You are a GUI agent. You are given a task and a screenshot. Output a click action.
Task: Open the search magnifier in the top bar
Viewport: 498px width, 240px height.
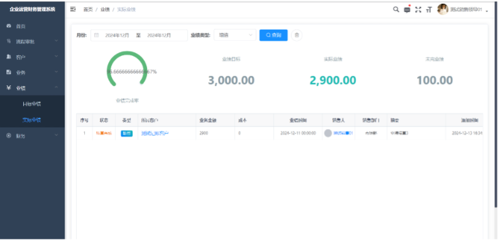click(396, 9)
